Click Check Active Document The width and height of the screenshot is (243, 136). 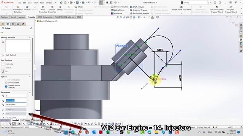click(x=181, y=8)
